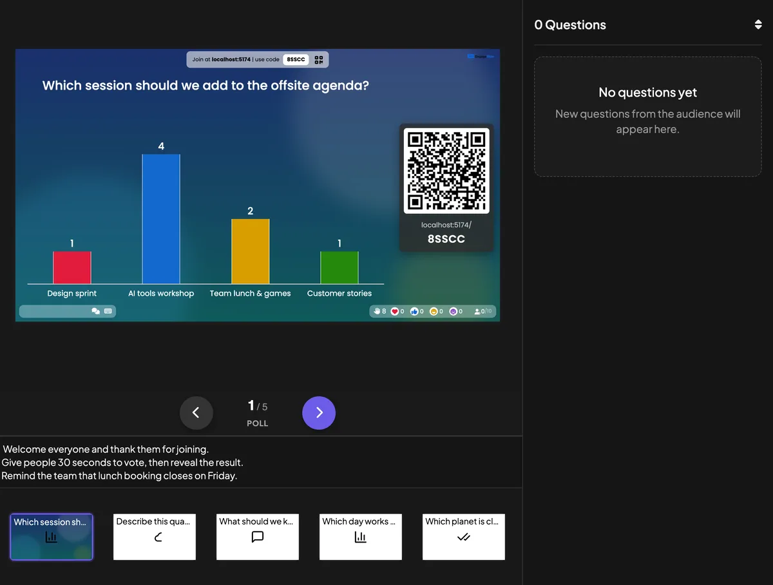Click the vote count '2' above yellow bar

[x=251, y=211]
